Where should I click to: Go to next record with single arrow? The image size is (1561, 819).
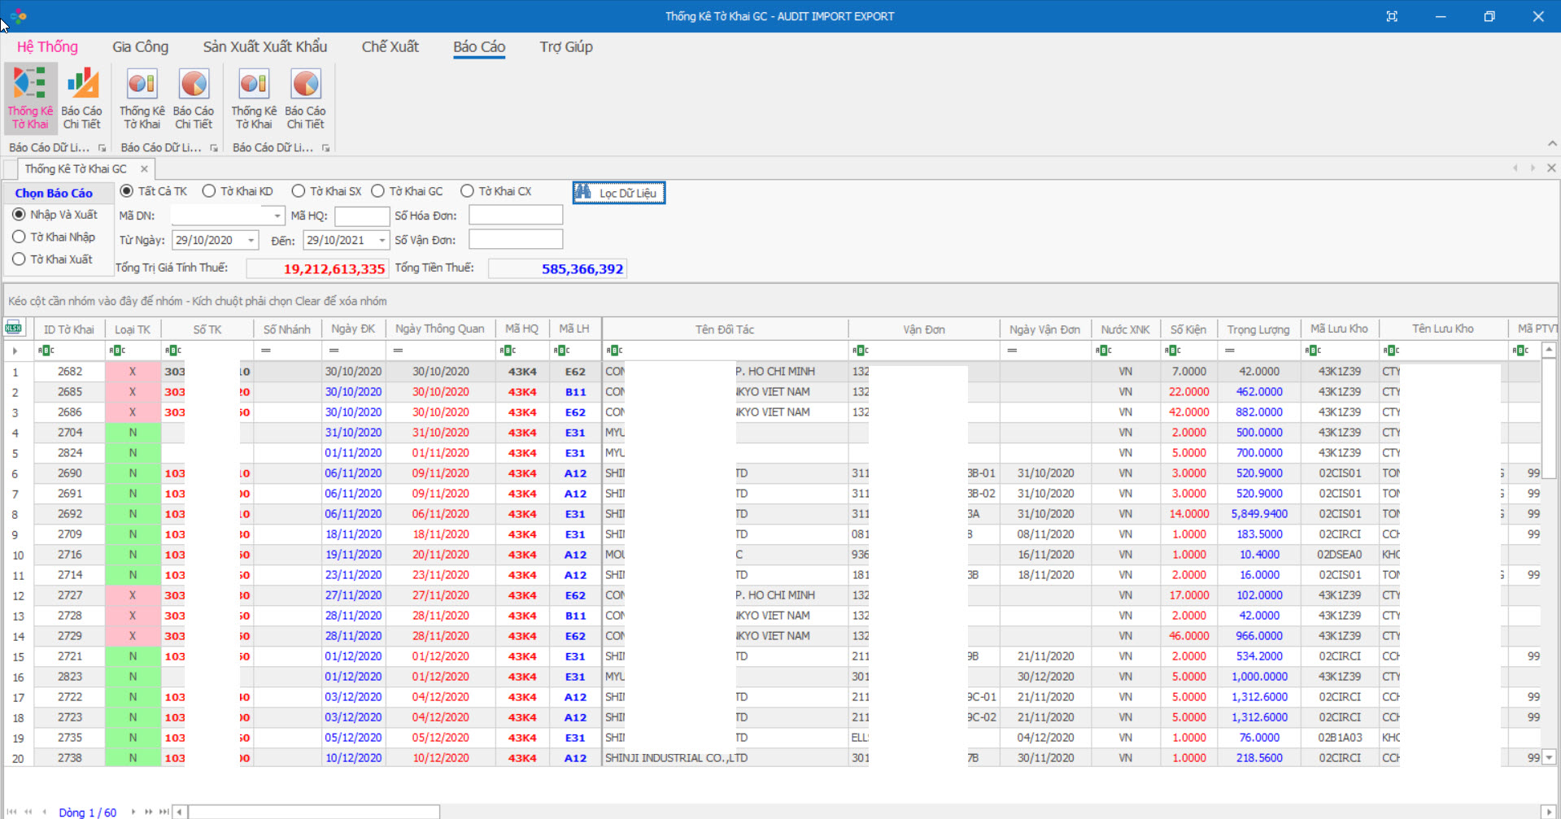(133, 812)
